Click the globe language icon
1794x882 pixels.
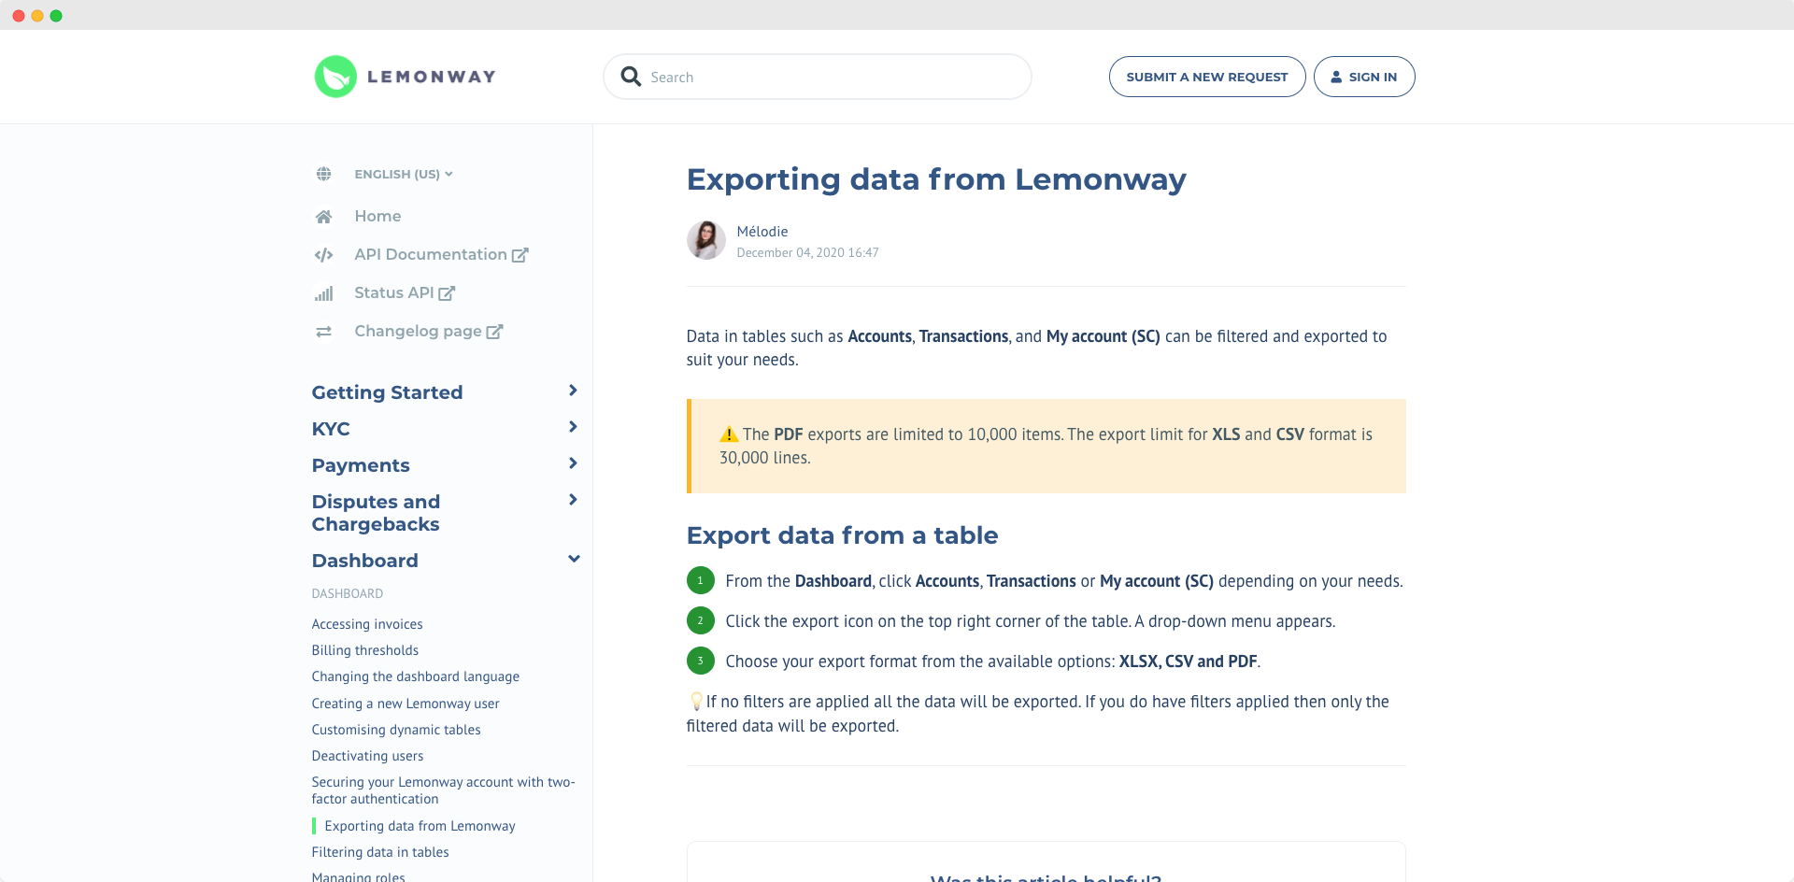(x=323, y=174)
